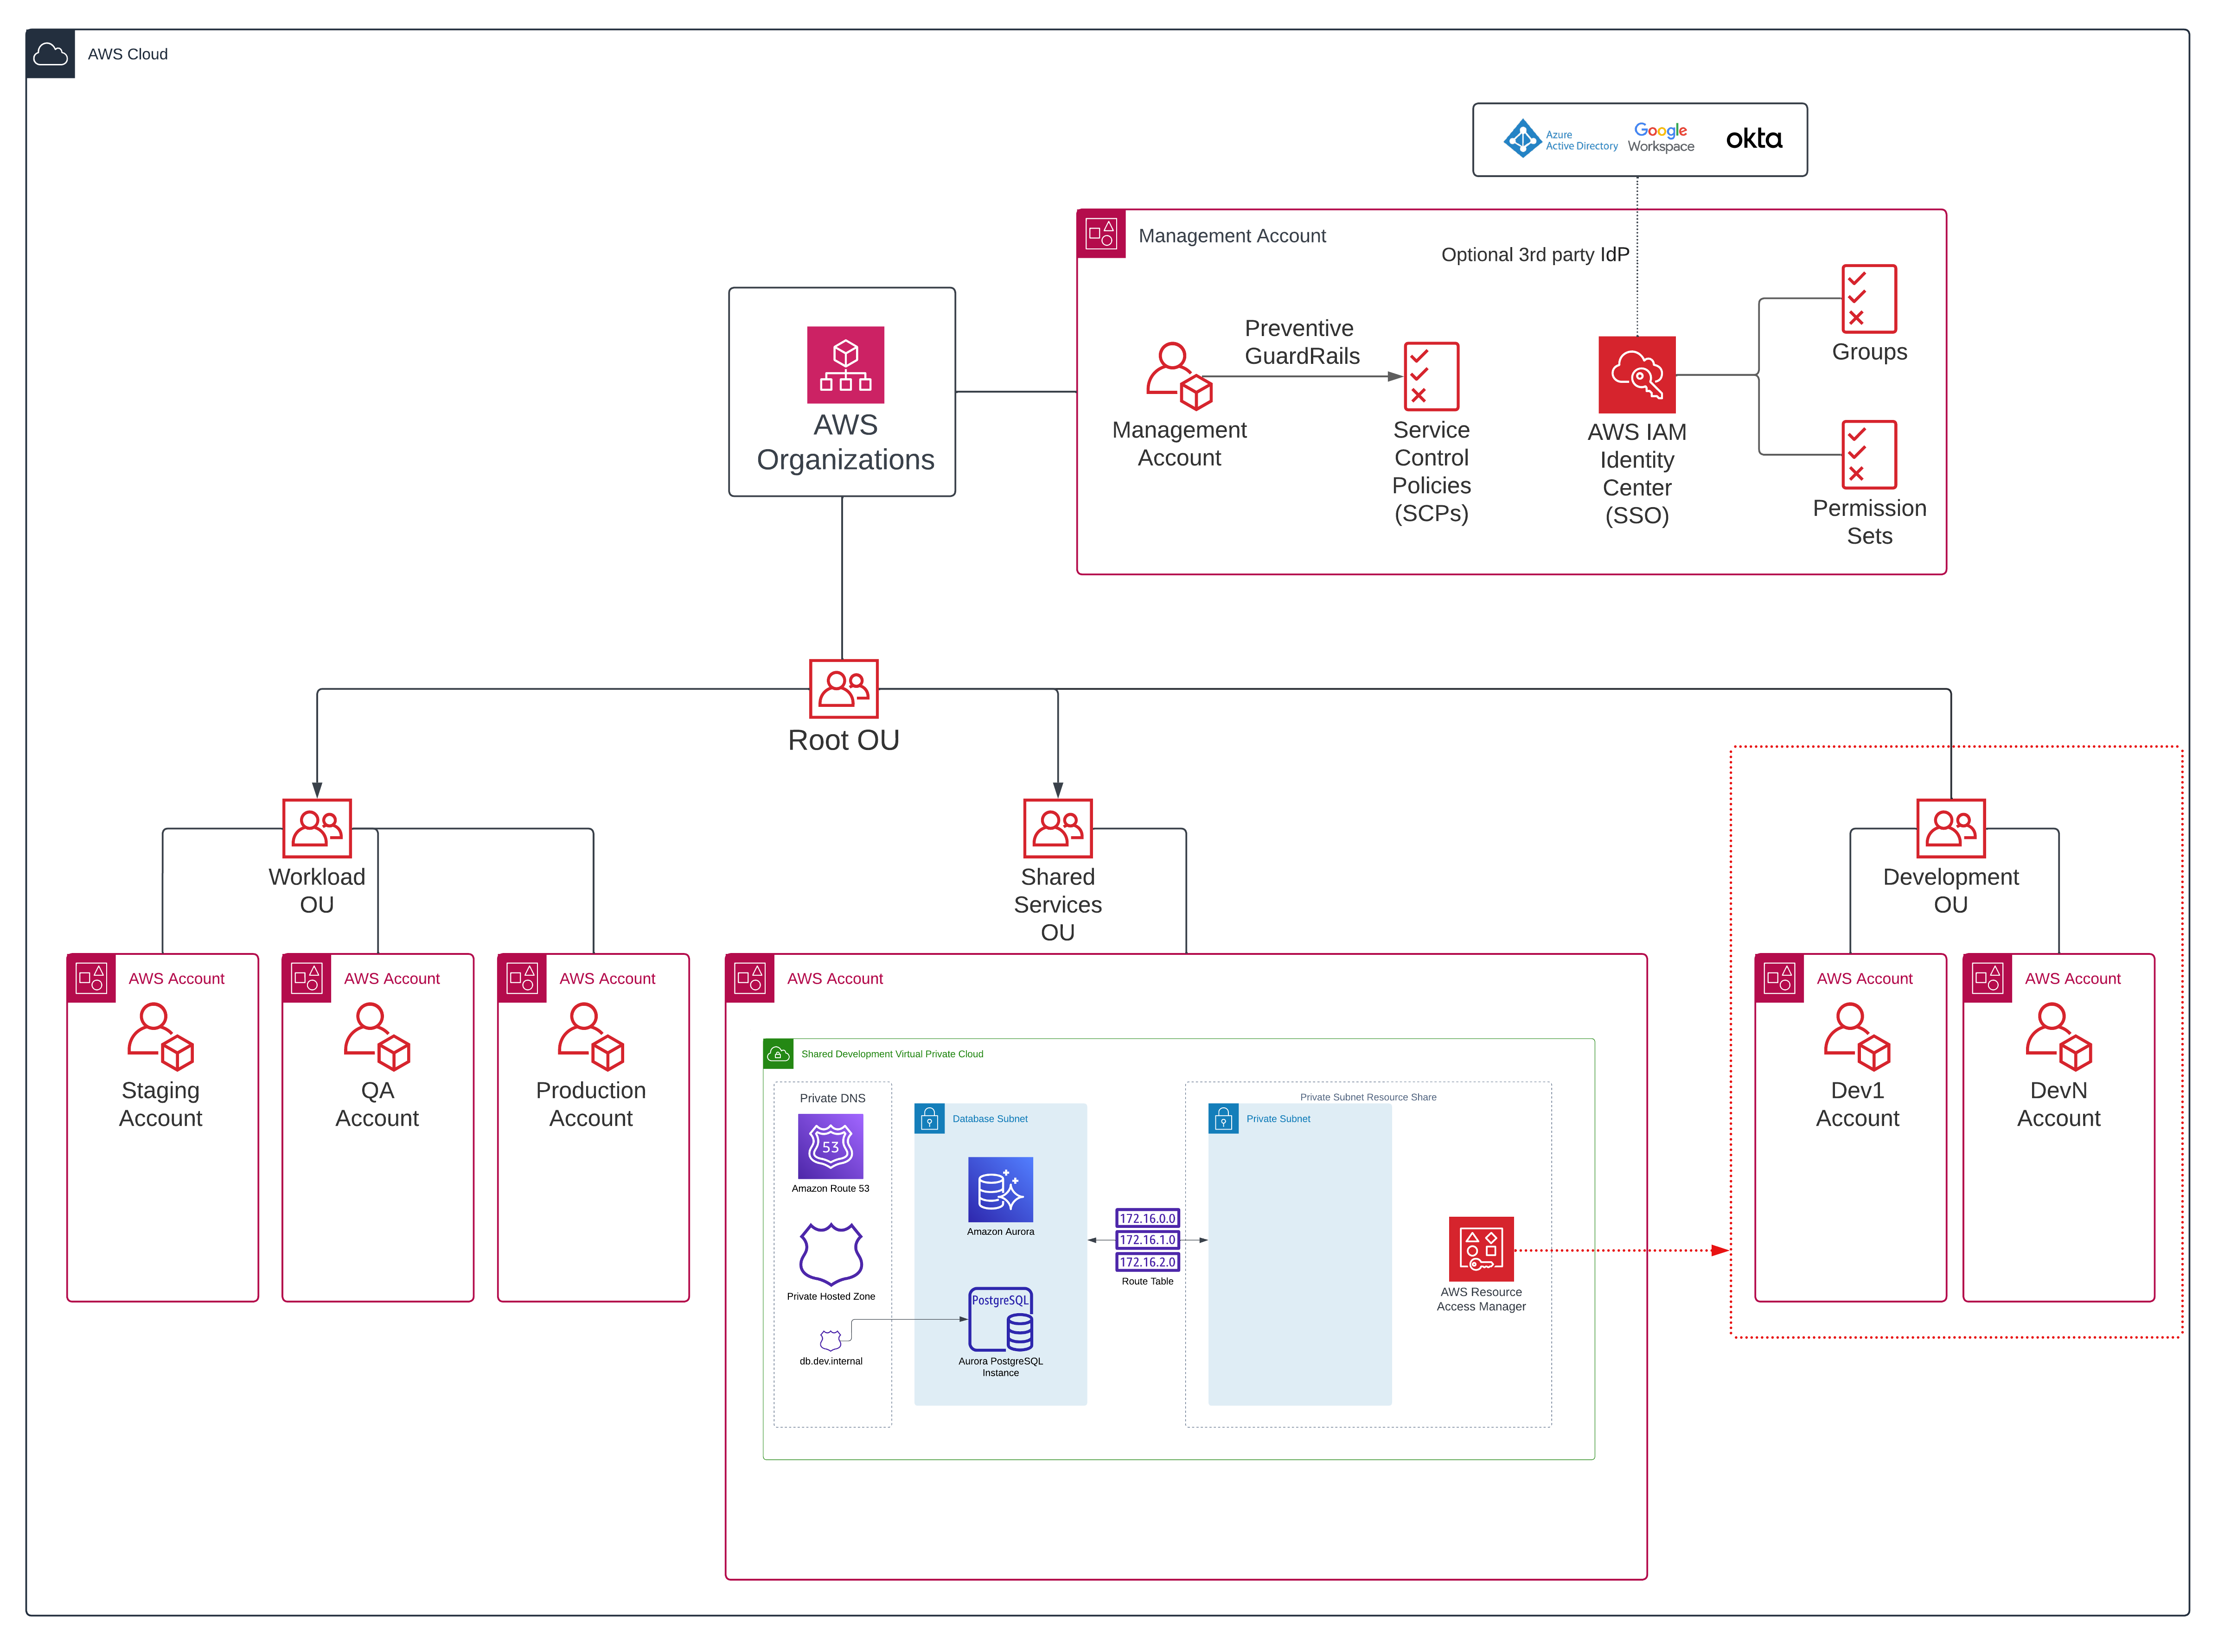
Task: Click the Development OU icon
Action: point(1951,828)
